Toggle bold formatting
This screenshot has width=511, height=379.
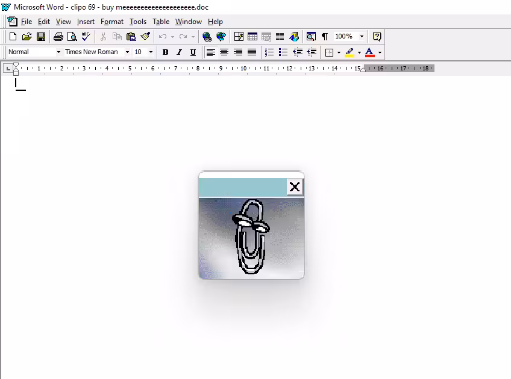[165, 52]
